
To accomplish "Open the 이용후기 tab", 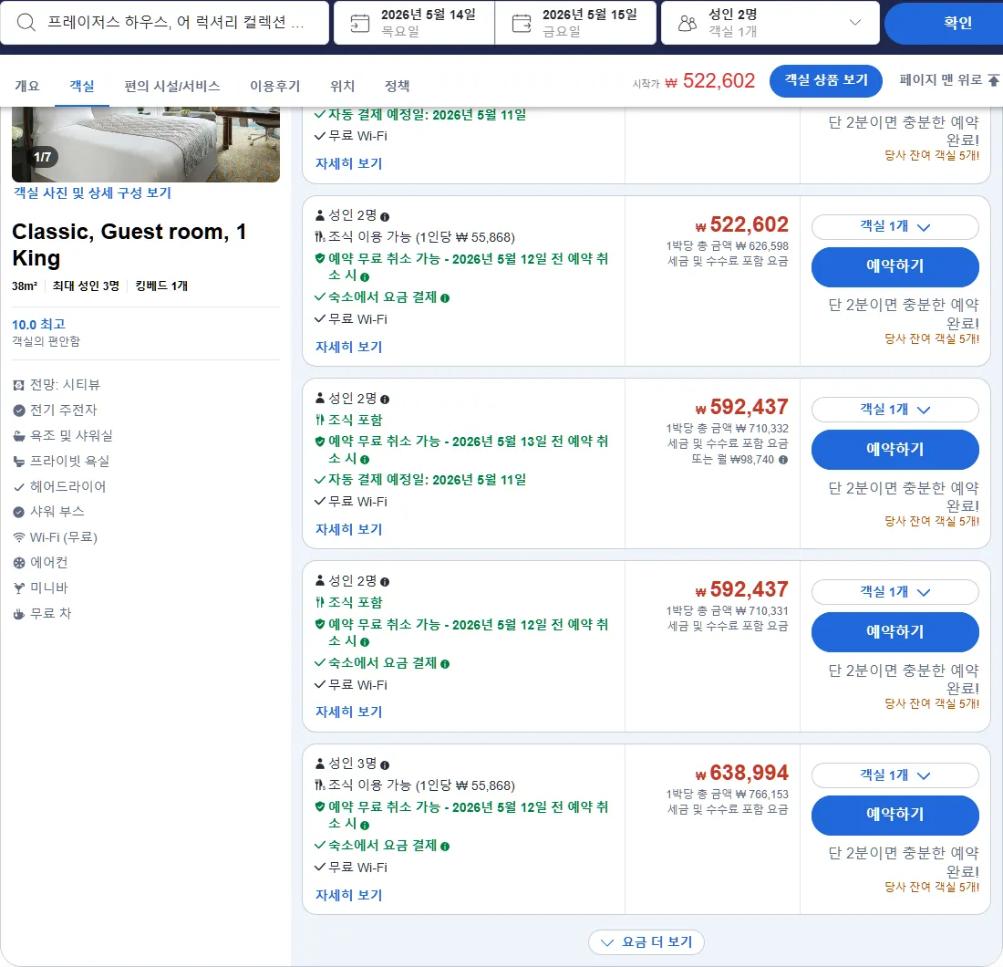I will tap(275, 86).
